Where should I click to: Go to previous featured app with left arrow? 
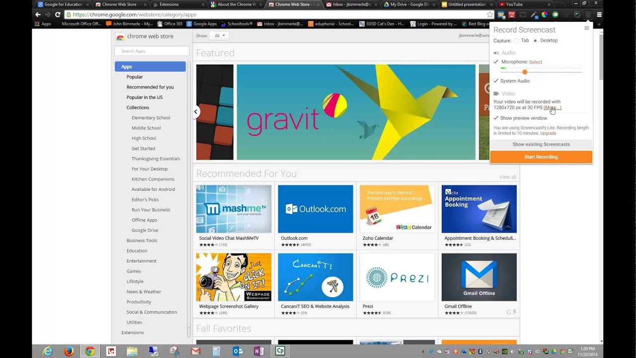[196, 112]
